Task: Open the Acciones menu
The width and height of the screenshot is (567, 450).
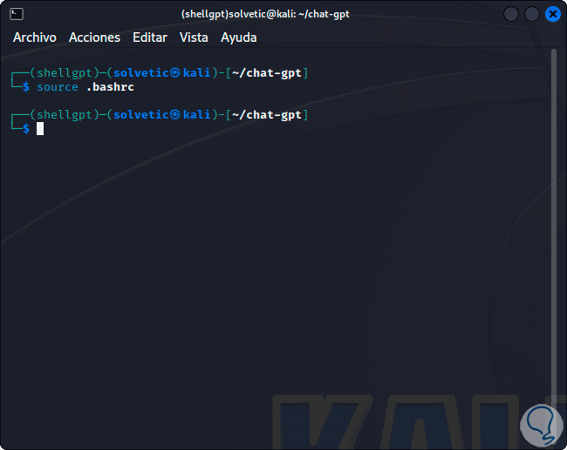Action: (x=94, y=37)
